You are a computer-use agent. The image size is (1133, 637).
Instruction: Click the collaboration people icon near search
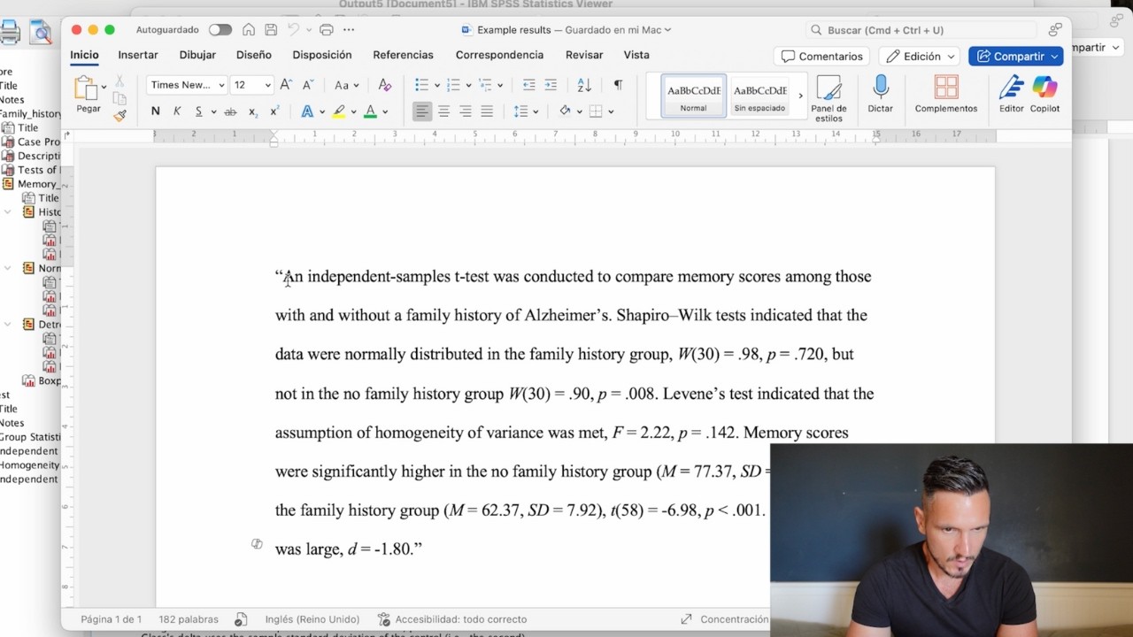1055,30
